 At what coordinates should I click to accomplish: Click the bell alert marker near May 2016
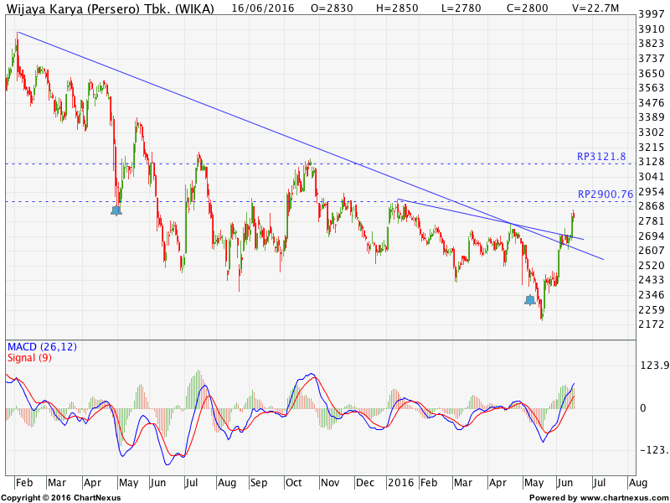pos(530,300)
